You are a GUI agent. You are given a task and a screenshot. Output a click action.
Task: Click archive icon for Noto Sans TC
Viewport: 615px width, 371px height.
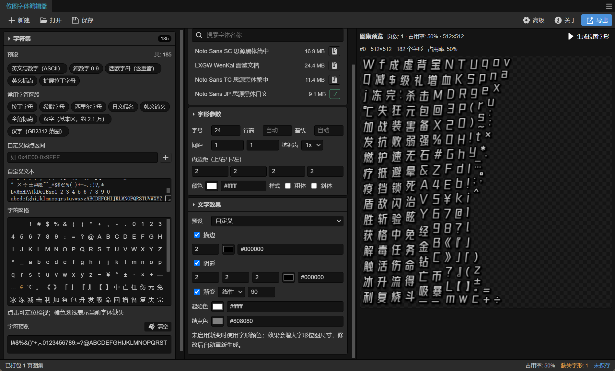[334, 80]
